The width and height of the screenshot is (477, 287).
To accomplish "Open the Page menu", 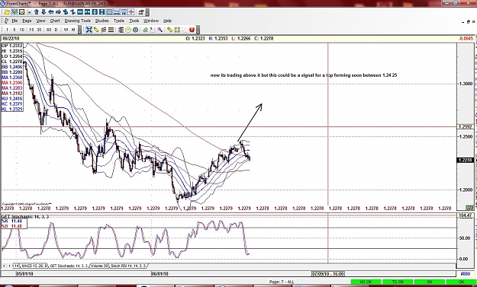I will (27, 21).
